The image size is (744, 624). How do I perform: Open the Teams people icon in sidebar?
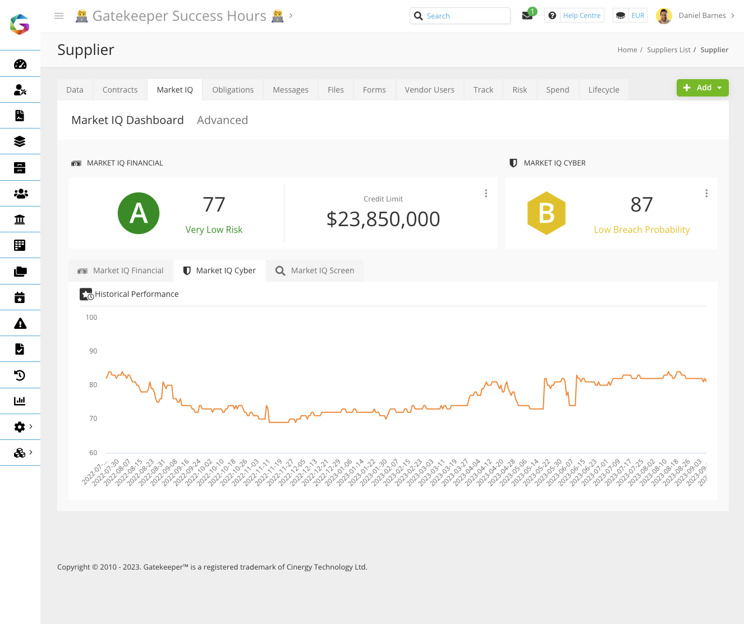20,193
